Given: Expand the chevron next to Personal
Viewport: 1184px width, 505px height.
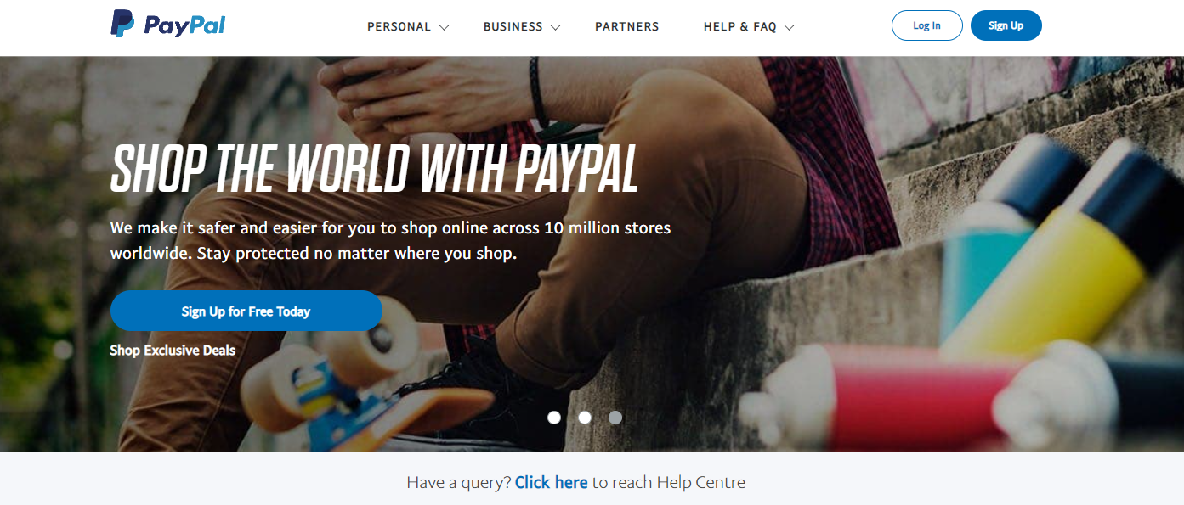Looking at the screenshot, I should coord(444,28).
